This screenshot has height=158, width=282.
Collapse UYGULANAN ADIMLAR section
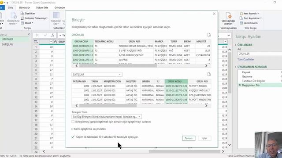236,67
